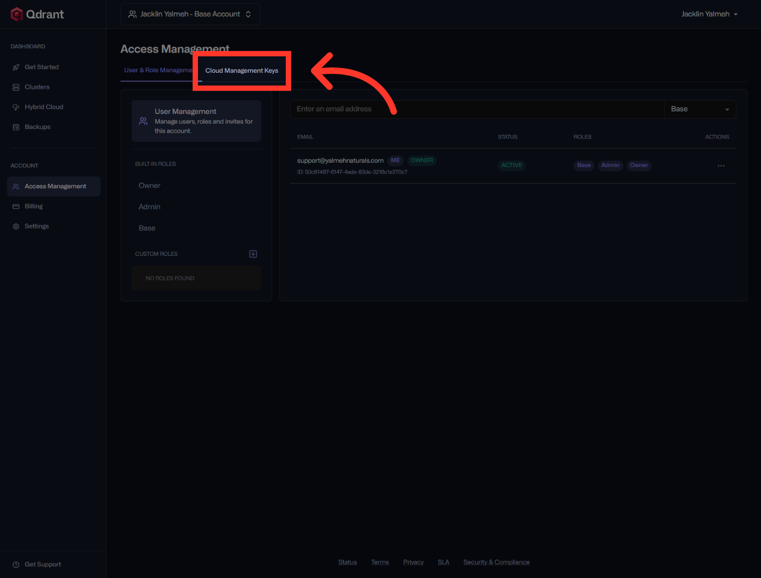This screenshot has width=761, height=578.
Task: Click the ME badge
Action: [395, 161]
